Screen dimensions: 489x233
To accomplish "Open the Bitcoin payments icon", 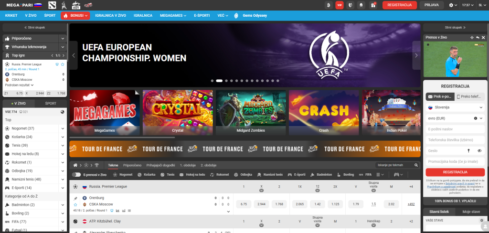I will (328, 5).
